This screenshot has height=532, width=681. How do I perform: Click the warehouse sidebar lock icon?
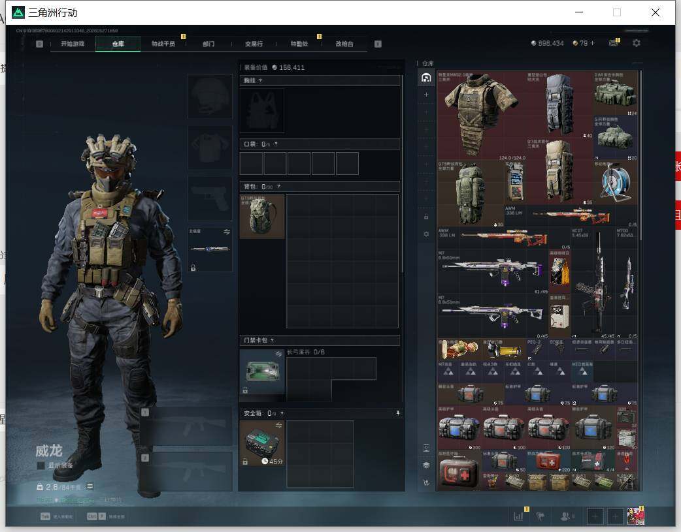click(x=426, y=217)
